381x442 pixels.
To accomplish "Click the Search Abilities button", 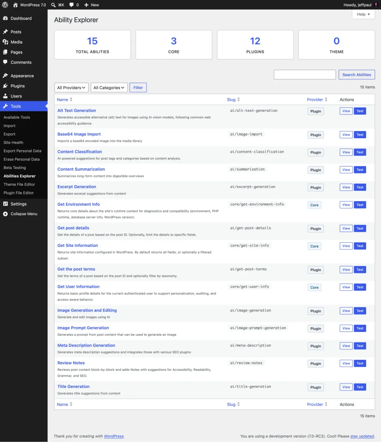I will click(x=357, y=75).
